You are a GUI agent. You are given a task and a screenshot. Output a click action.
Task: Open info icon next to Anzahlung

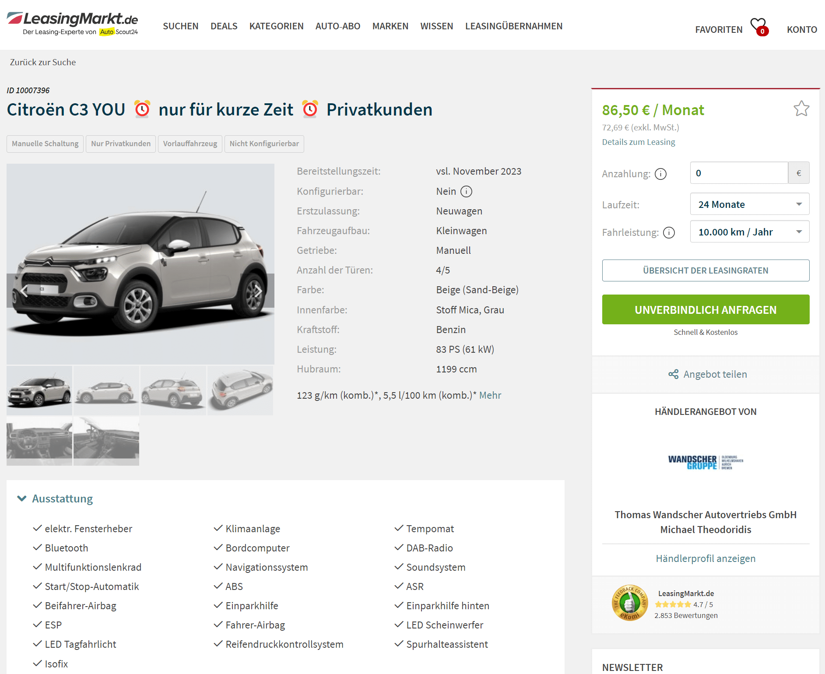660,174
